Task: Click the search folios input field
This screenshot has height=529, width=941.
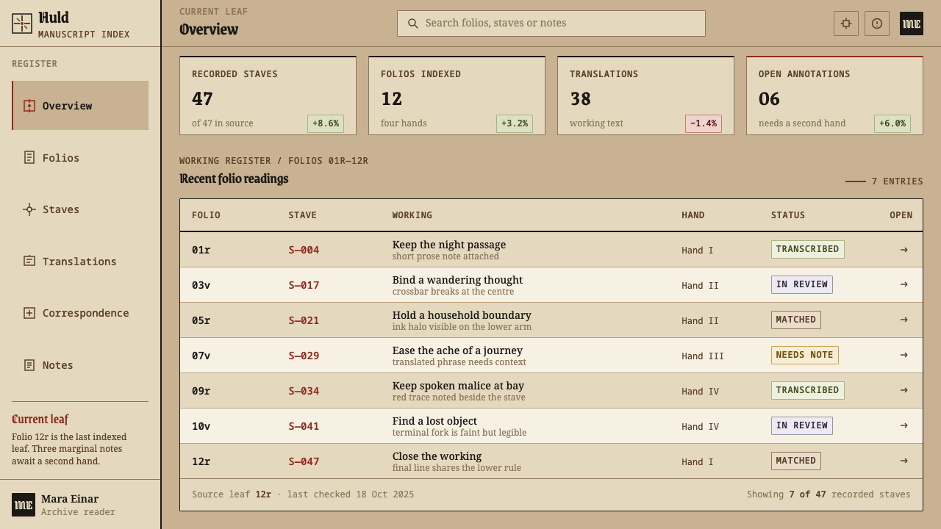Action: (x=551, y=24)
